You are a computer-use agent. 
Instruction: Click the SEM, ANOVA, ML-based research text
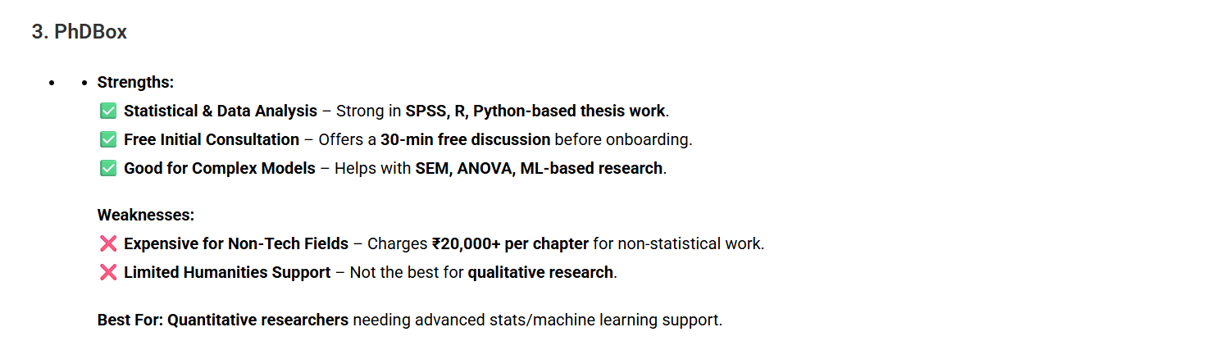[x=539, y=168]
